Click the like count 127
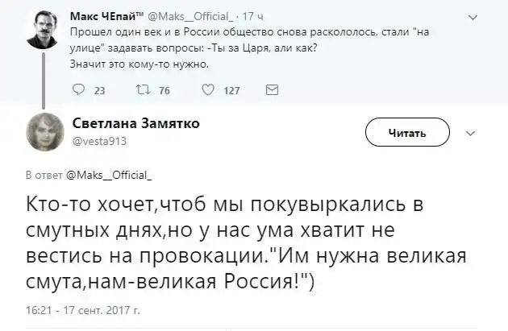 click(231, 91)
